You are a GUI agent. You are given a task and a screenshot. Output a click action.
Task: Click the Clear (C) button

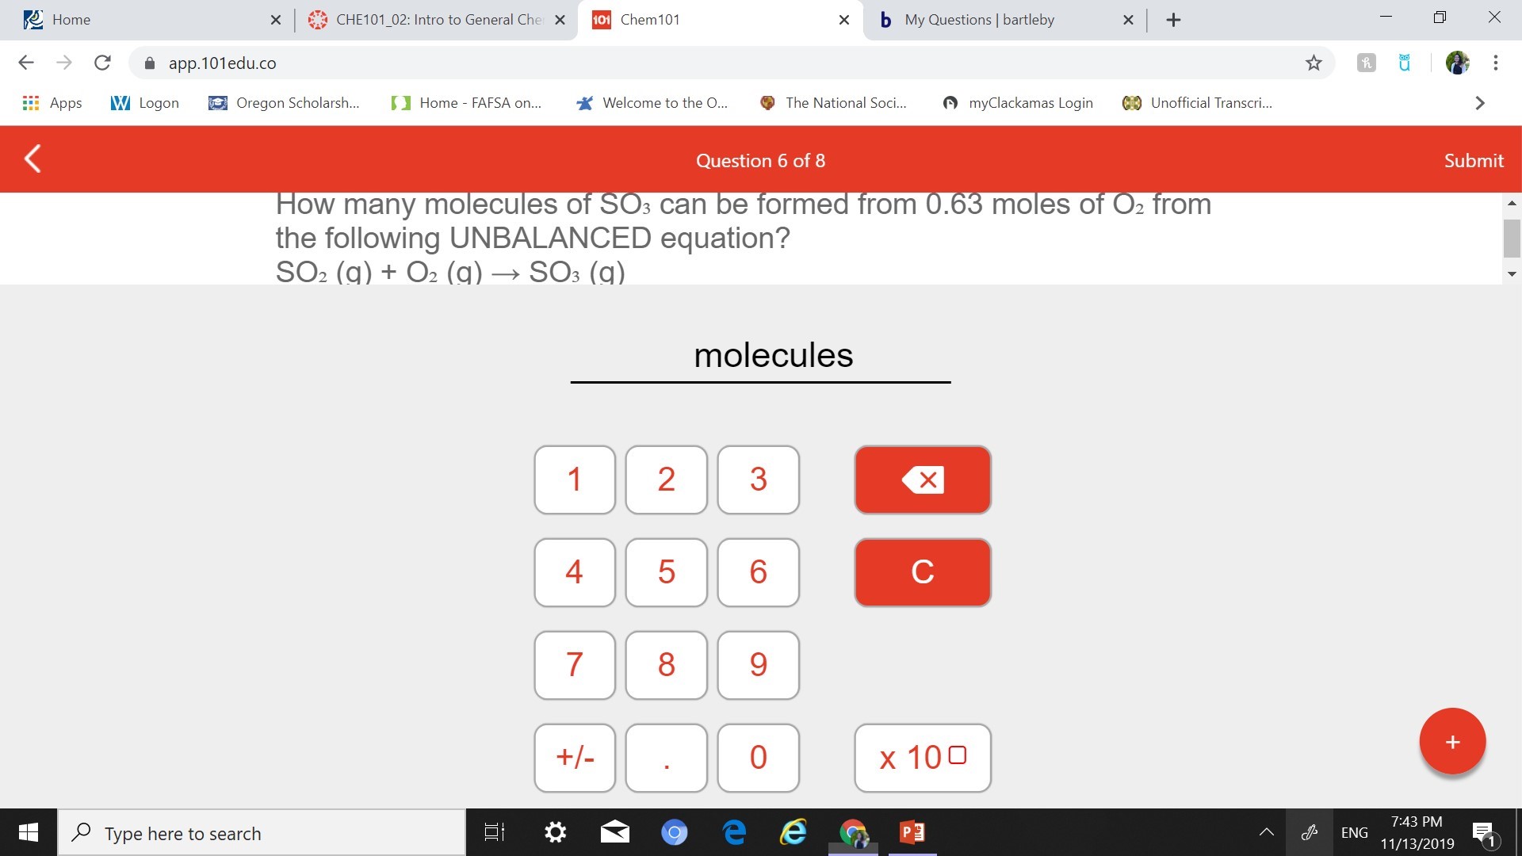921,573
